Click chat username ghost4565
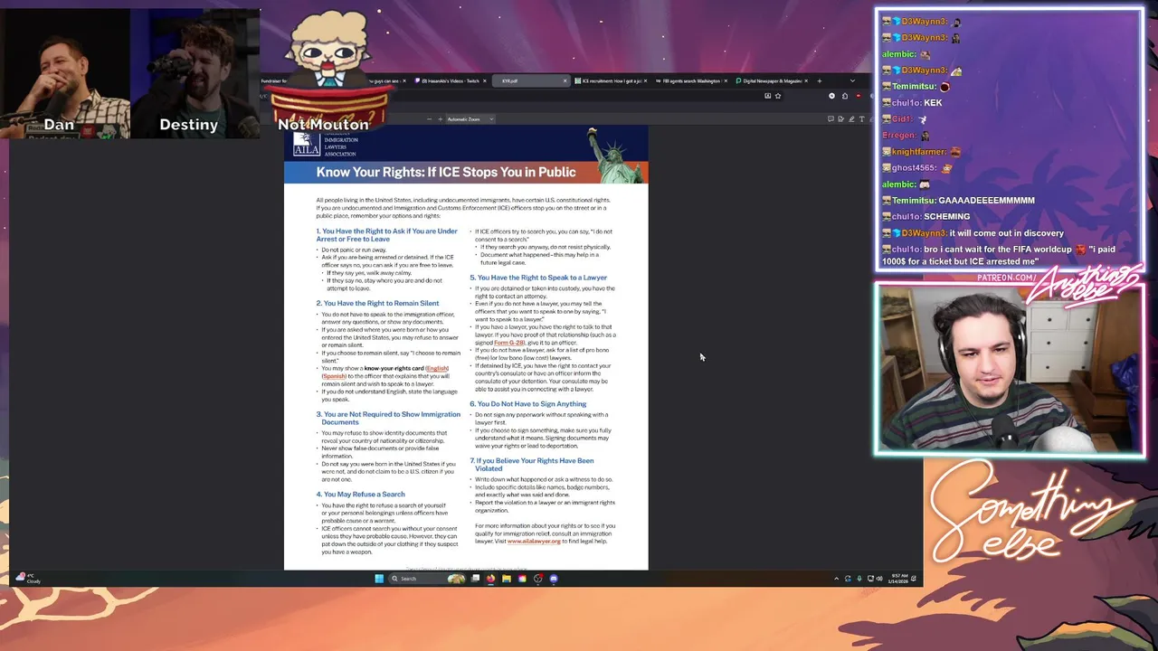This screenshot has height=651, width=1158. (914, 168)
